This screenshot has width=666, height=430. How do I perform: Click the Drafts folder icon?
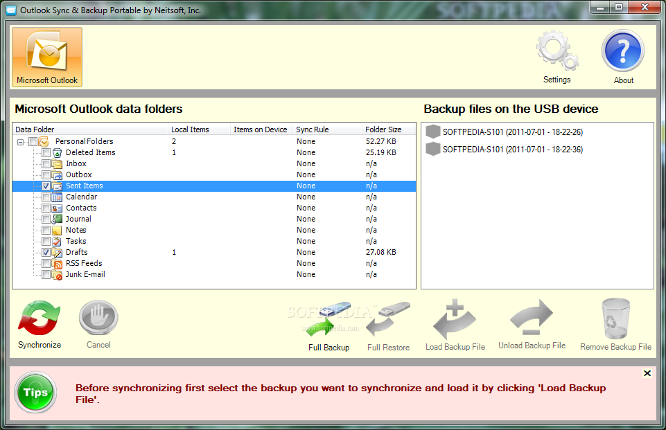click(57, 252)
